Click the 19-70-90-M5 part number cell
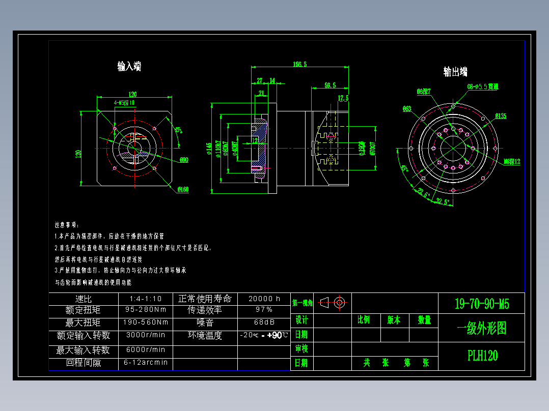Screen dimensions: 549x411 point(482,304)
